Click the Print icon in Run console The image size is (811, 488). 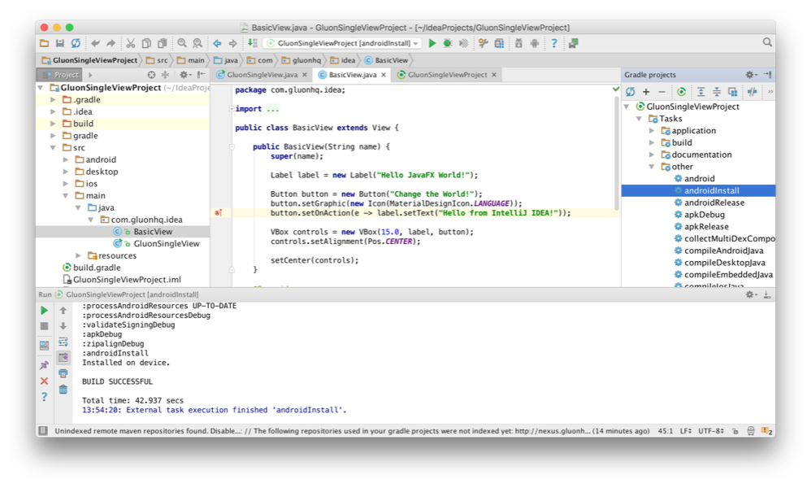click(x=63, y=373)
